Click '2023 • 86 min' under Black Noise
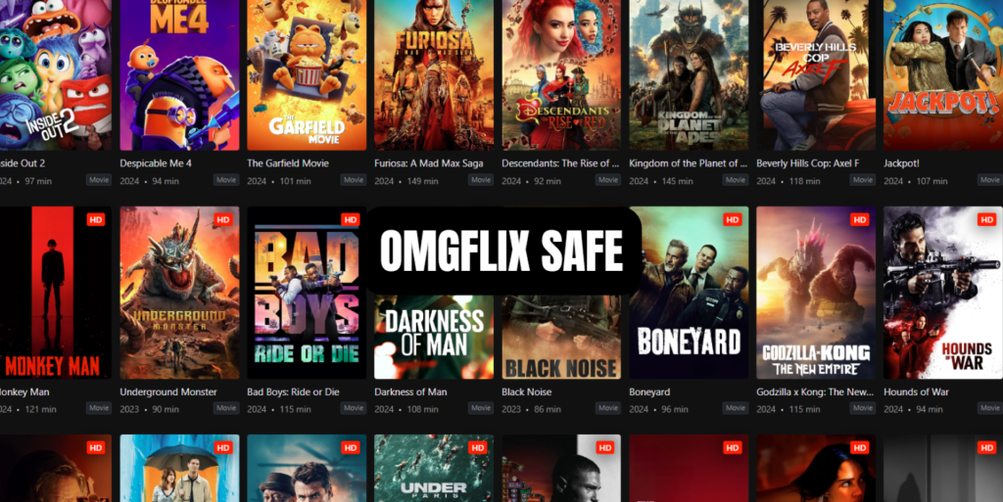Image resolution: width=1003 pixels, height=502 pixels. point(531,409)
